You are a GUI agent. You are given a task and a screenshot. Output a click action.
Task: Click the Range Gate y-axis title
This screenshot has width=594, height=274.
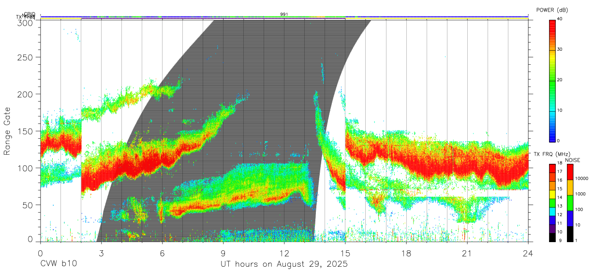point(7,131)
